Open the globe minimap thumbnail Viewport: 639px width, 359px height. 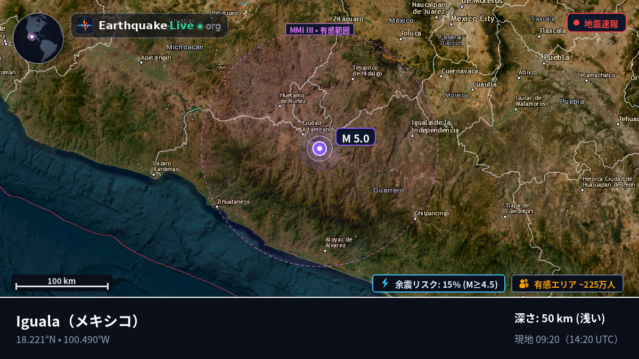click(38, 38)
